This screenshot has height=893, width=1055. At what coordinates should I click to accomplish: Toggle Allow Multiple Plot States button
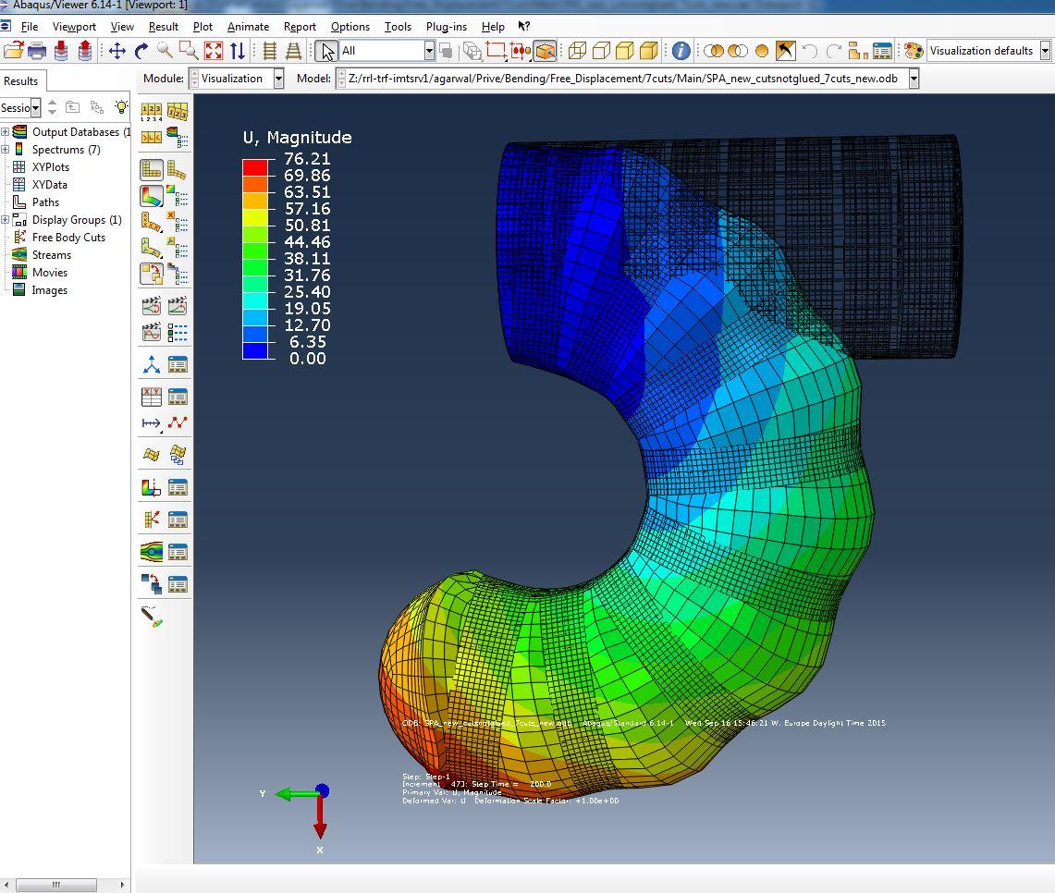pos(152,274)
